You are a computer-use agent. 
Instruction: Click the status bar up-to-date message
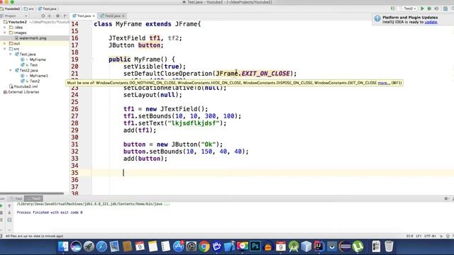(34, 236)
